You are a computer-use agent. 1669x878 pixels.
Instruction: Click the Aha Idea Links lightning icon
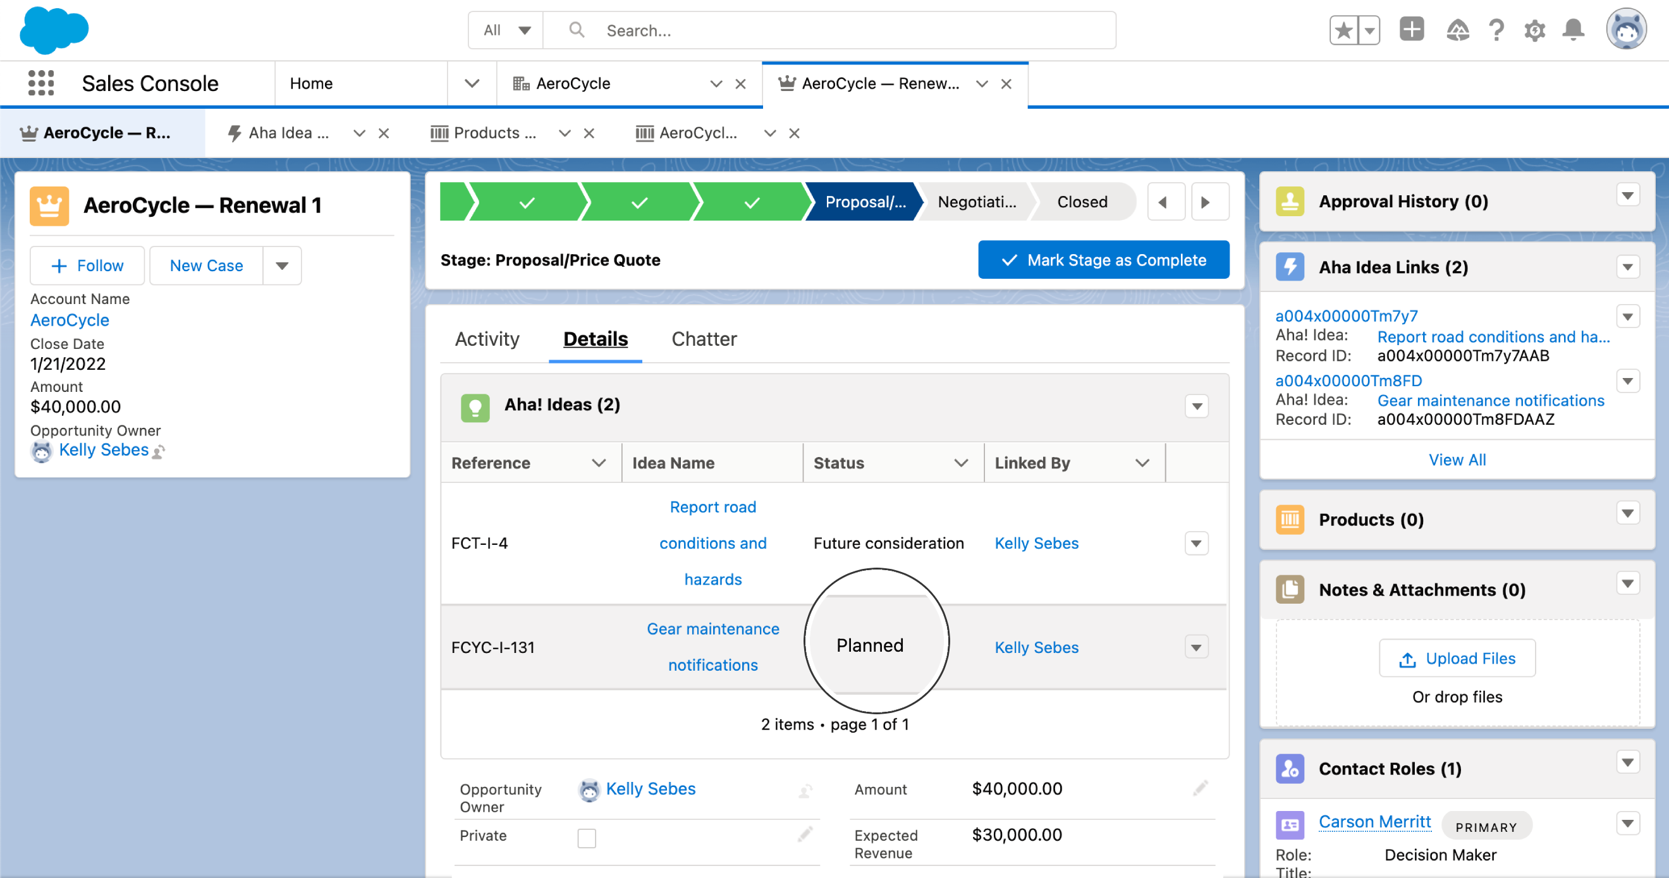tap(1290, 266)
